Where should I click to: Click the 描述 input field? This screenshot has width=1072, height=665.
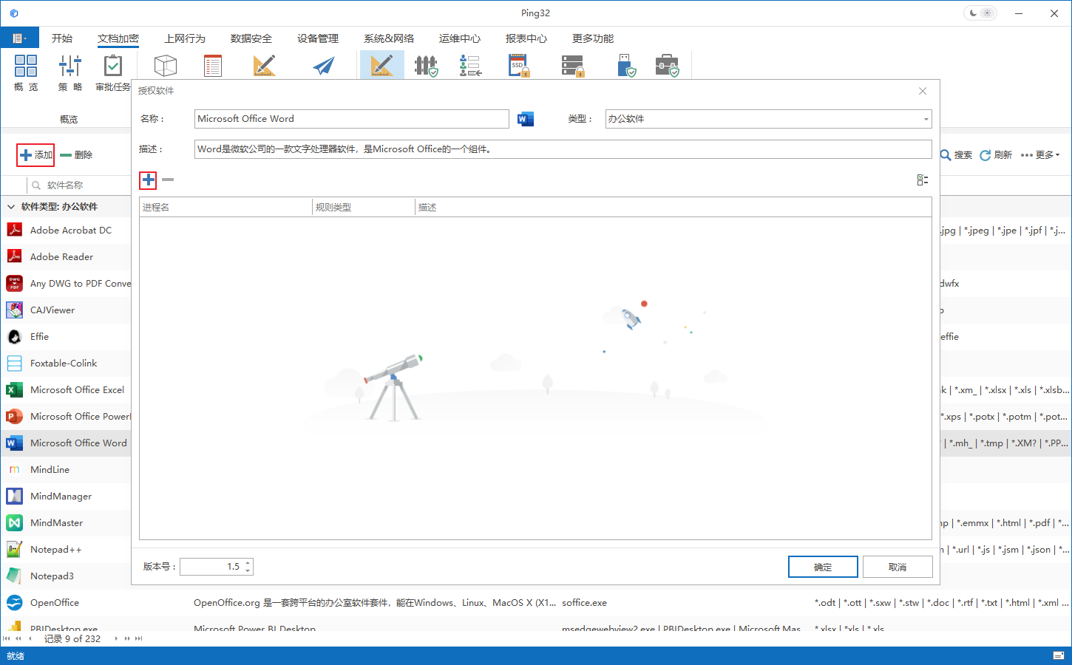click(x=563, y=149)
